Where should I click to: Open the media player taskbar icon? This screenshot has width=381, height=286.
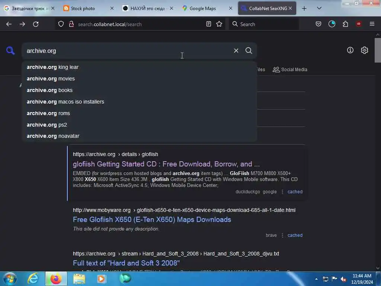(x=102, y=279)
